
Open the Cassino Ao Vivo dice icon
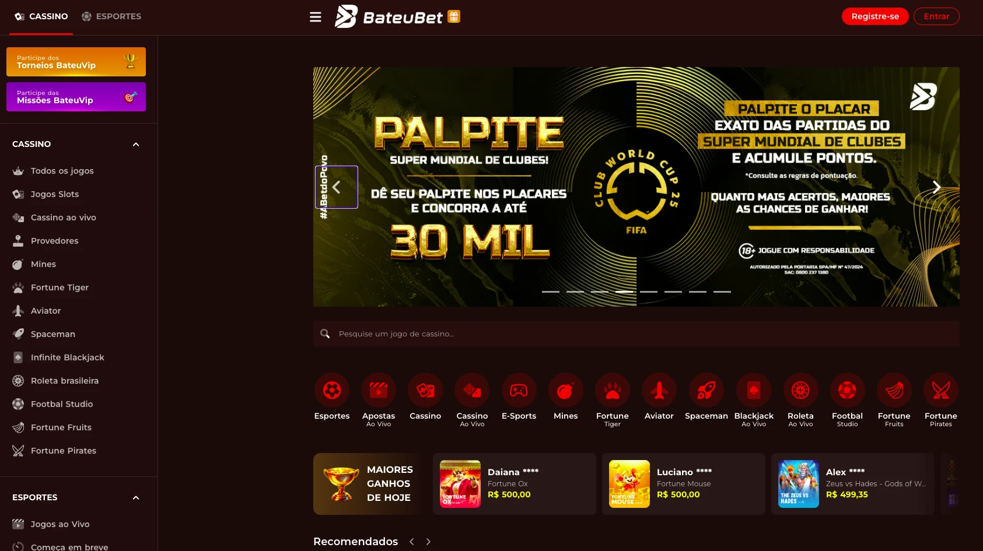coord(472,390)
